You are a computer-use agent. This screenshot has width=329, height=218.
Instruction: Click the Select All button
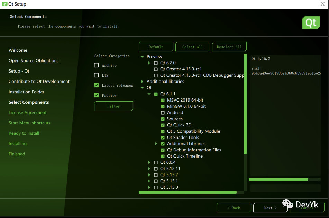(x=193, y=47)
